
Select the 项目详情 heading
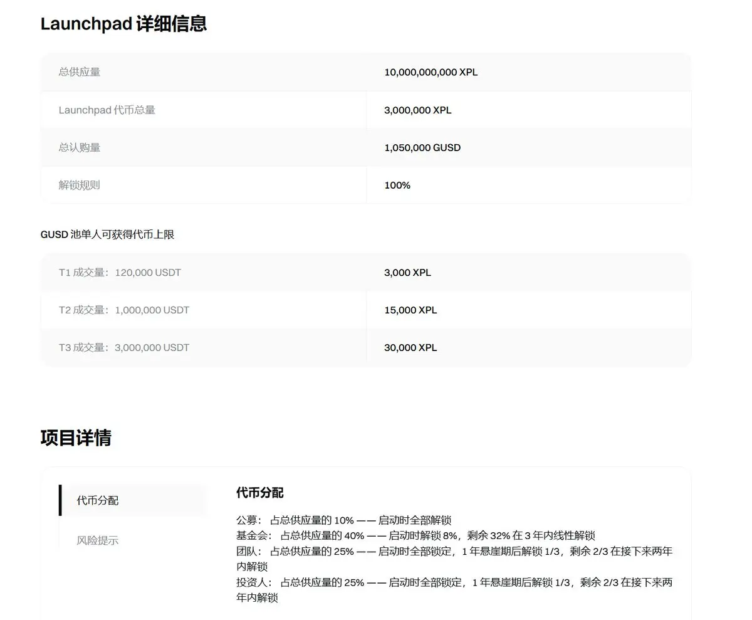pos(76,438)
